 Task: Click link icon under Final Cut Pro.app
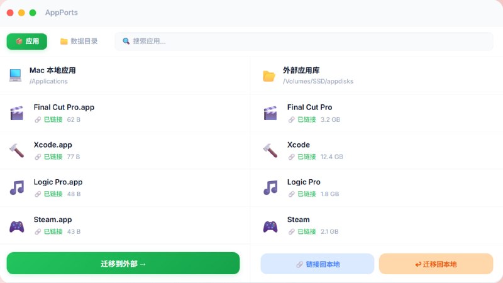click(38, 119)
